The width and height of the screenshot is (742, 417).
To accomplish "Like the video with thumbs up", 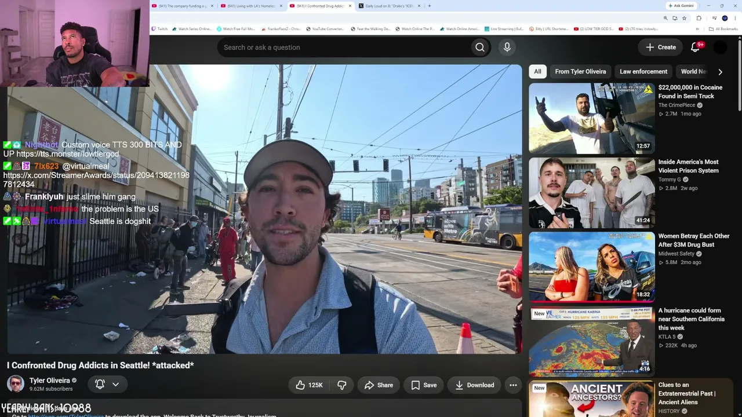I will [x=309, y=385].
